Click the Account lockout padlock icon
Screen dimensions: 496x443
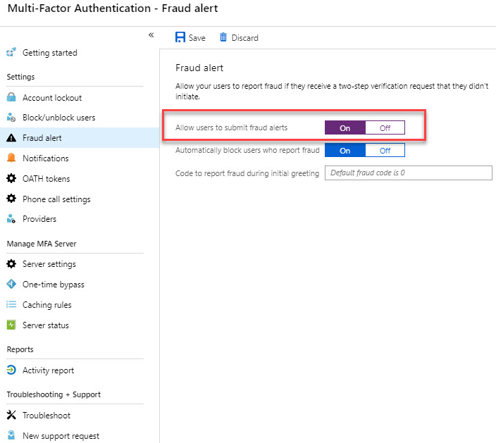coord(11,97)
